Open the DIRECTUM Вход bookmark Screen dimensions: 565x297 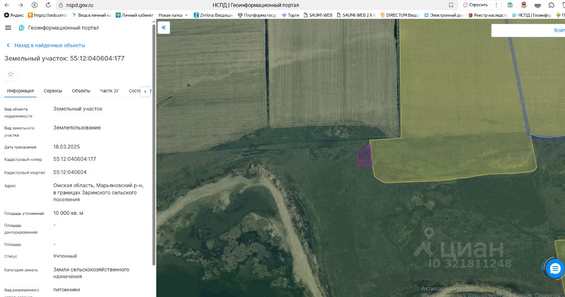pyautogui.click(x=400, y=15)
